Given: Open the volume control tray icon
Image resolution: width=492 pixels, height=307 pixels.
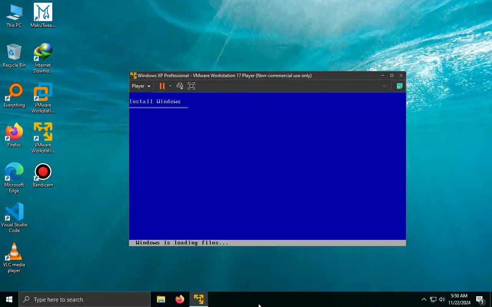Looking at the screenshot, I should click(x=442, y=299).
